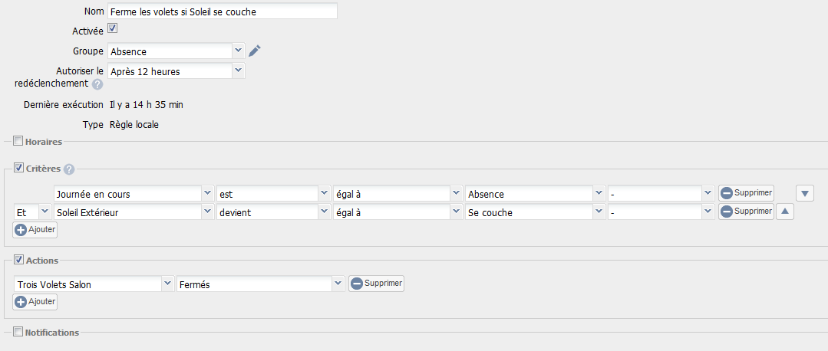Delete the Soleil Extérieur criterion
Screen dimensions: 828x351
point(746,212)
